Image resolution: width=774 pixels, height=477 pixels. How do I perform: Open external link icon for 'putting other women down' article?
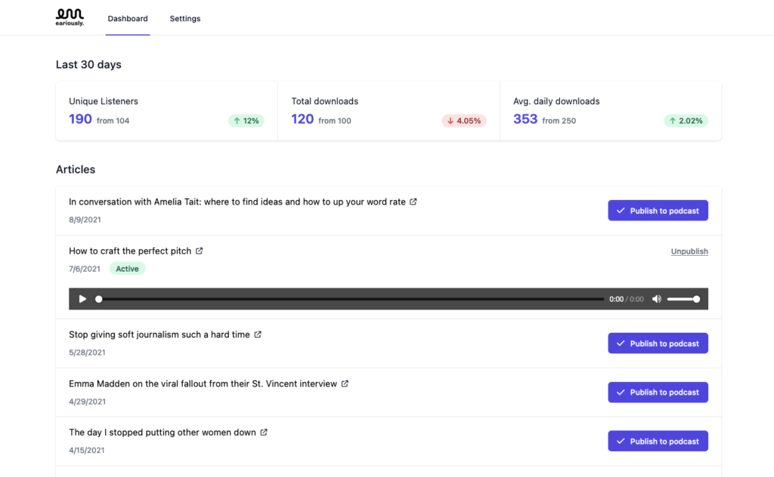point(264,432)
